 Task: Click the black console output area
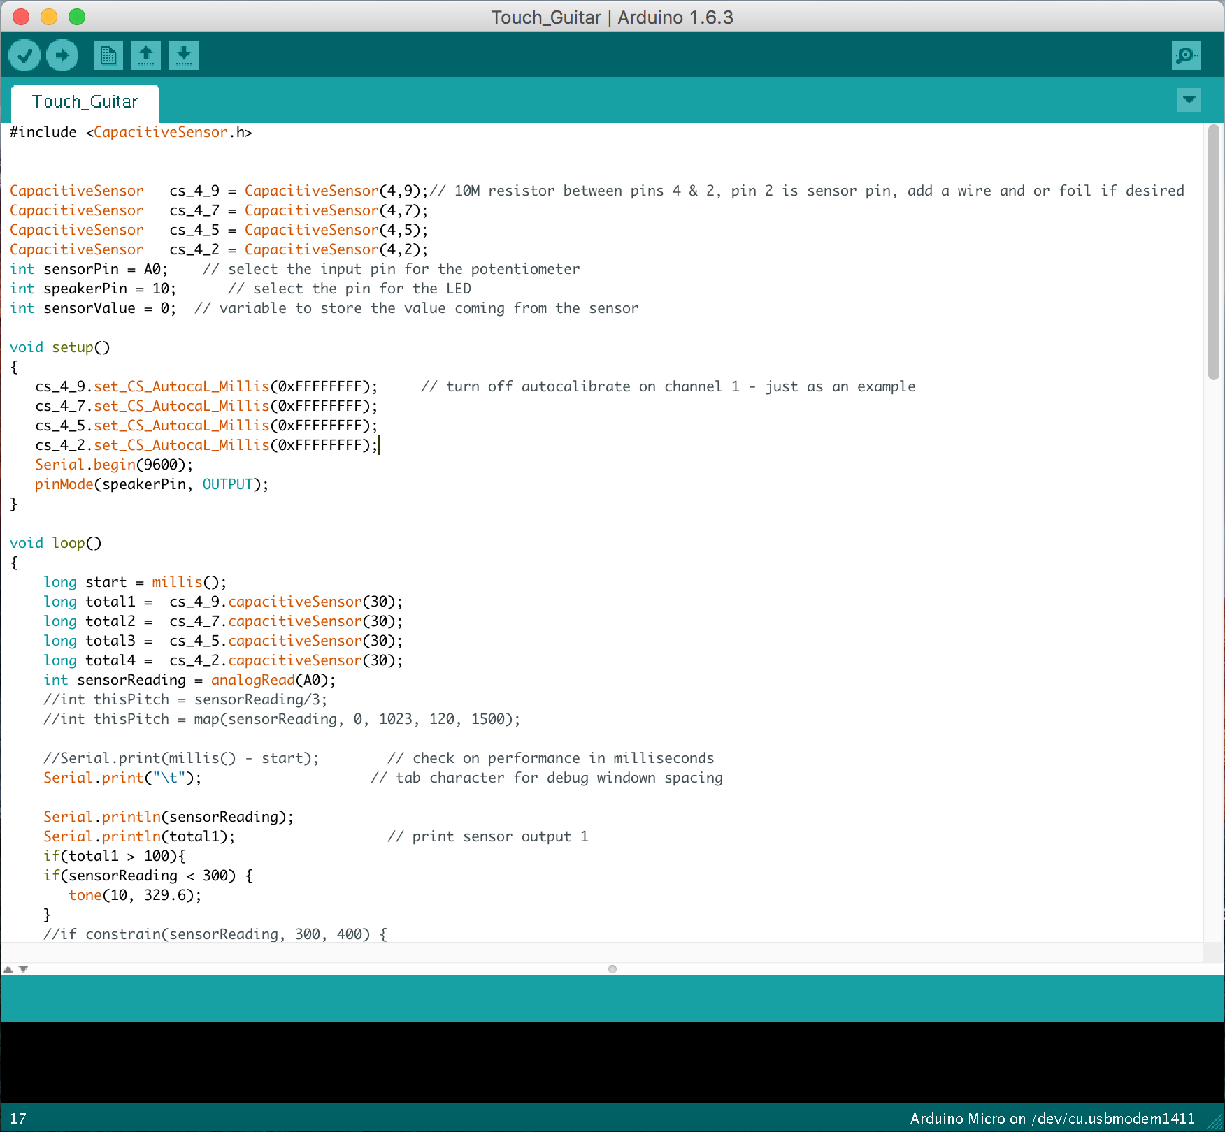tap(612, 1062)
